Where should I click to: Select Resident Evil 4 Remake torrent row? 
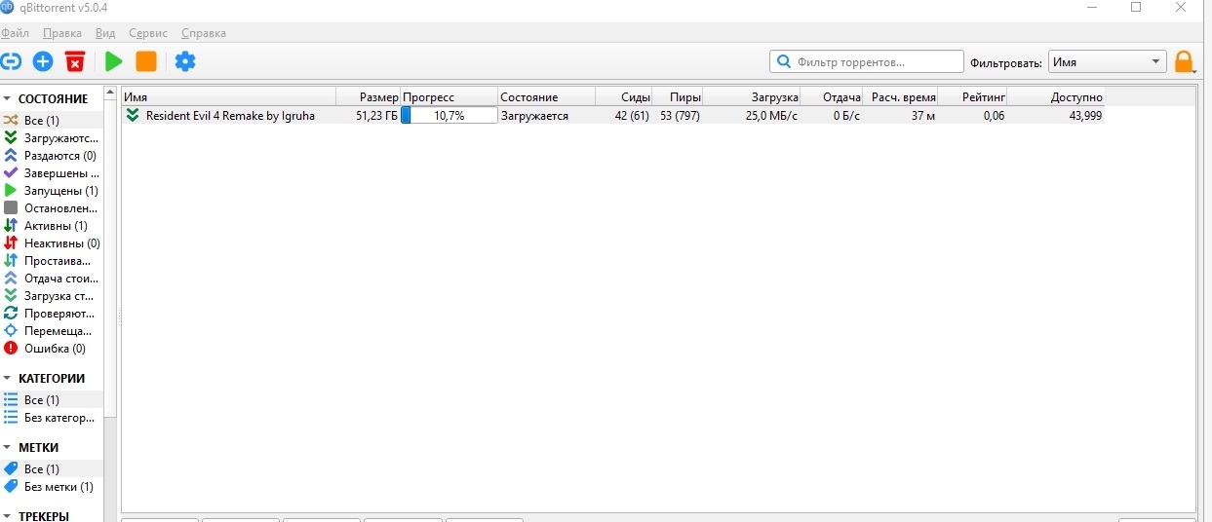tap(230, 116)
